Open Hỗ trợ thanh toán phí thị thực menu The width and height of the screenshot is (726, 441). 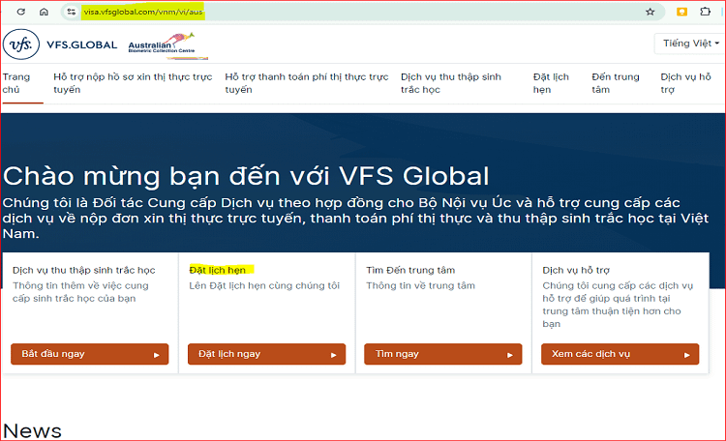tap(306, 83)
